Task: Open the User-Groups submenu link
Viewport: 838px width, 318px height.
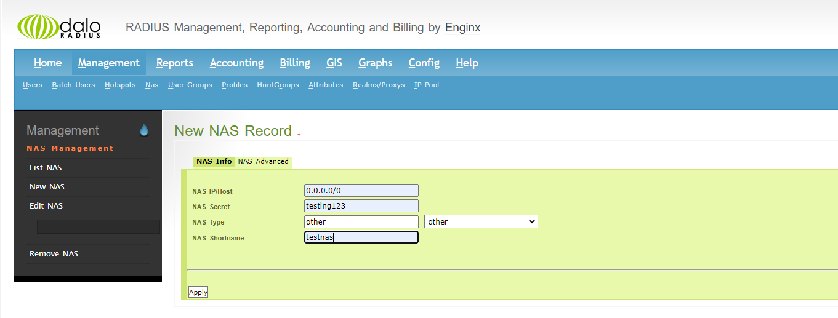Action: [x=190, y=85]
